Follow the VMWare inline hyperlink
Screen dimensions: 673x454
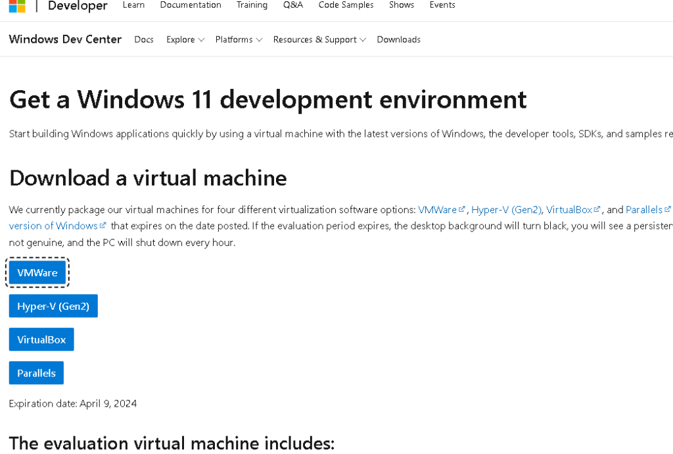(441, 210)
